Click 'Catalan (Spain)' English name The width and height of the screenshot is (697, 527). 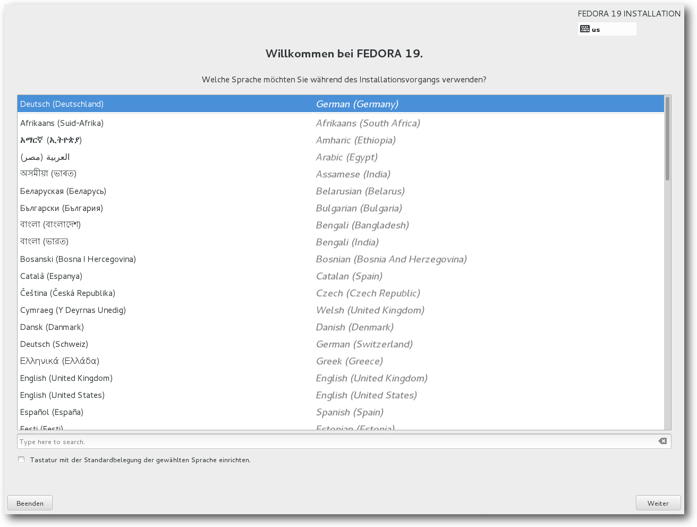click(349, 277)
